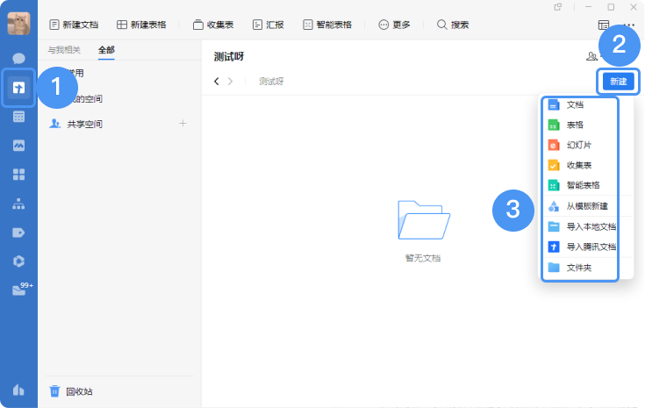Viewport: 645px width, 408px height.
Task: Click the plus next to 共享空间
Action: [x=183, y=124]
